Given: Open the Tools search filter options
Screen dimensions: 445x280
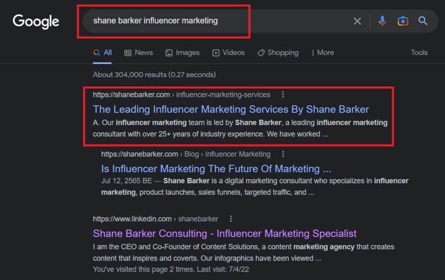Looking at the screenshot, I should point(419,53).
